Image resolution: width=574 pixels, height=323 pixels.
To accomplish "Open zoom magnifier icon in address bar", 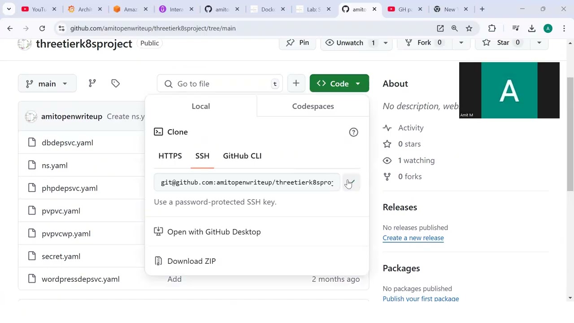I will (x=455, y=28).
